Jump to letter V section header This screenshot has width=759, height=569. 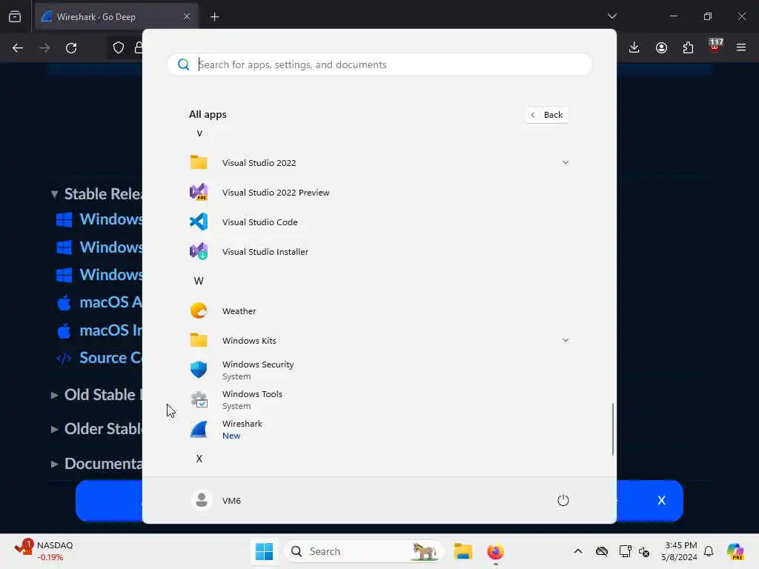[x=199, y=133]
